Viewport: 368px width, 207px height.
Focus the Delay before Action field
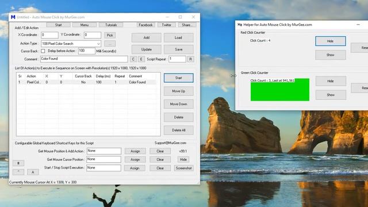(87, 51)
